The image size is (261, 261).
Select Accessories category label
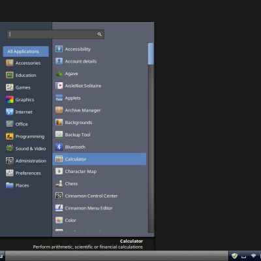tap(28, 63)
